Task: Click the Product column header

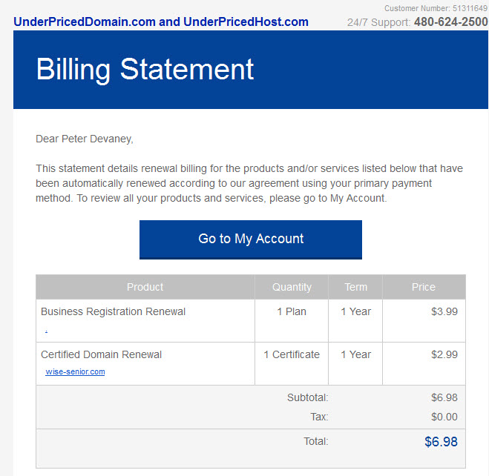Action: point(145,287)
